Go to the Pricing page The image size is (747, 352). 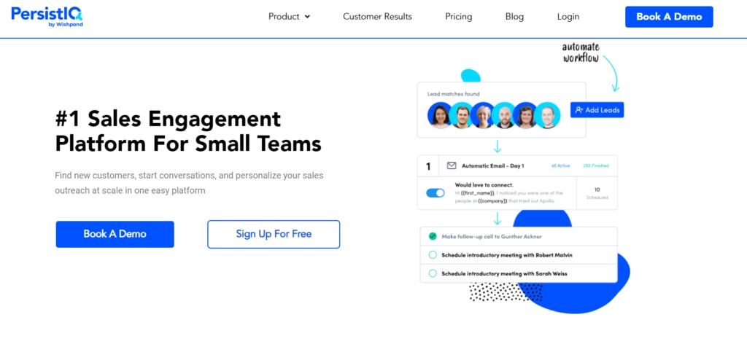coord(459,17)
